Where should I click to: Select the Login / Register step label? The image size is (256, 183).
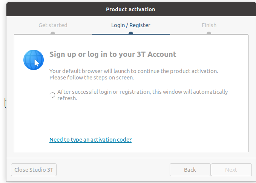point(130,25)
